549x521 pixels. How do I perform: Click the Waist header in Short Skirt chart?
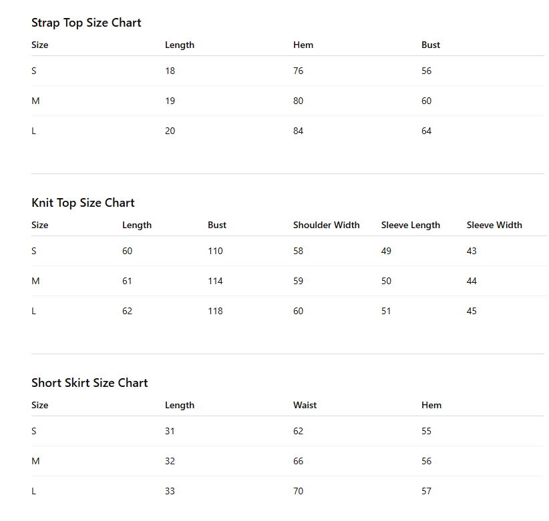305,406
